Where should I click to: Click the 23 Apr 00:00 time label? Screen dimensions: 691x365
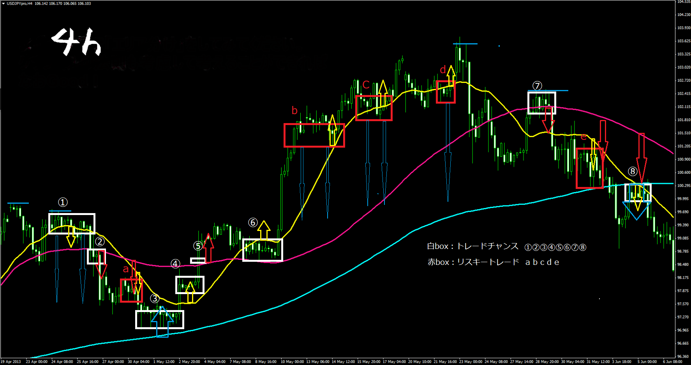coord(37,362)
